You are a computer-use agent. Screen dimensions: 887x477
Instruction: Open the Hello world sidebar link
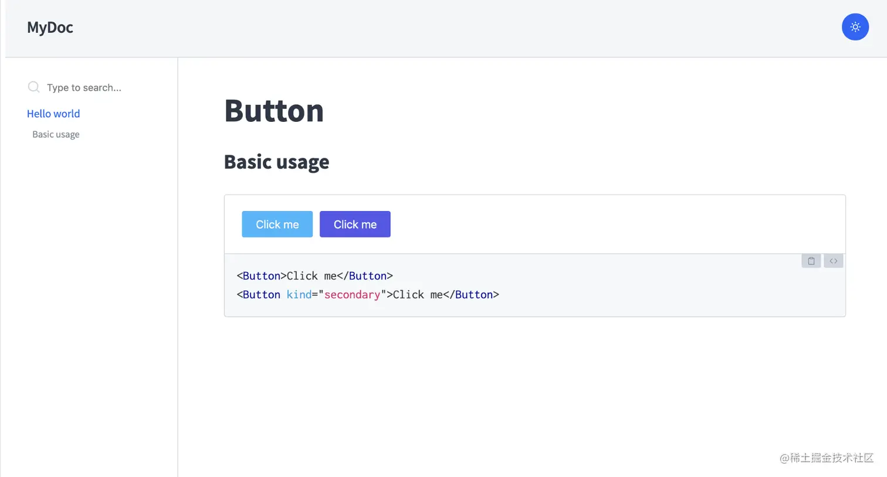[x=53, y=114]
